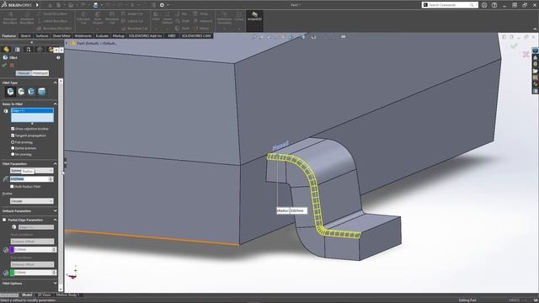539x303 pixels.
Task: Open SolidWorks Help question mark in title bar
Action: pos(494,5)
